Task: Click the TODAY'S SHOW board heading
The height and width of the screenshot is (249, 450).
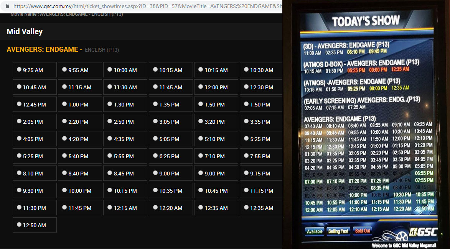Action: [x=366, y=21]
